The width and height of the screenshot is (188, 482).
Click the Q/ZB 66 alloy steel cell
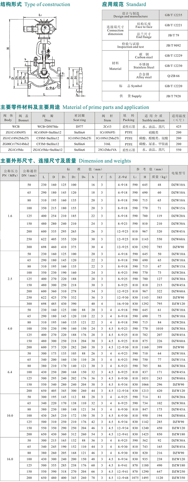[173, 76]
